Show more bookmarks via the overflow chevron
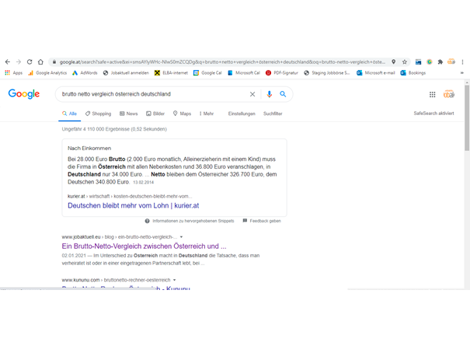470x353 pixels. point(462,73)
